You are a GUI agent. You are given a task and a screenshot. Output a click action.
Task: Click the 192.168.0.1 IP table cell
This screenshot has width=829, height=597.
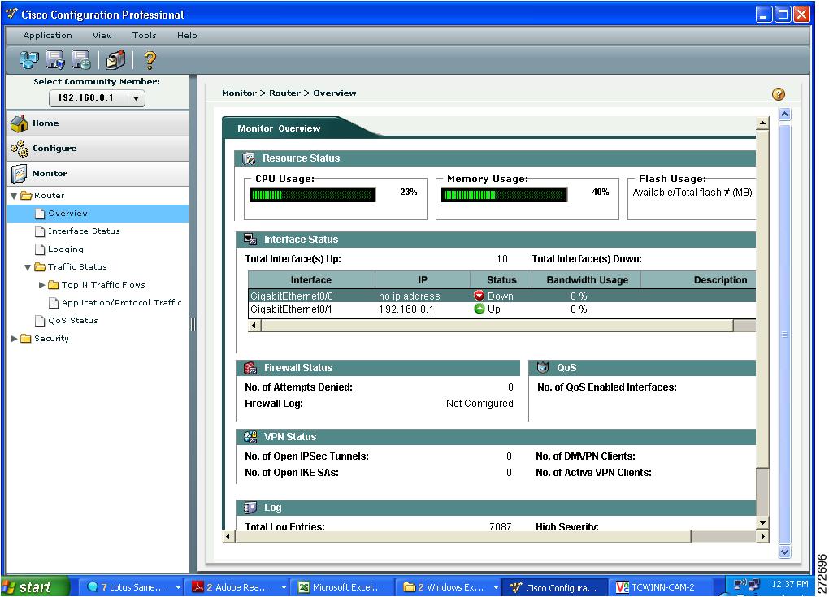406,309
